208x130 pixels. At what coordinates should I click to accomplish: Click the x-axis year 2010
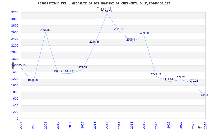(58, 125)
